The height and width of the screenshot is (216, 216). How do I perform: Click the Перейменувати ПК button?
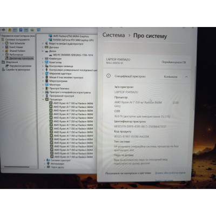pos(174,62)
